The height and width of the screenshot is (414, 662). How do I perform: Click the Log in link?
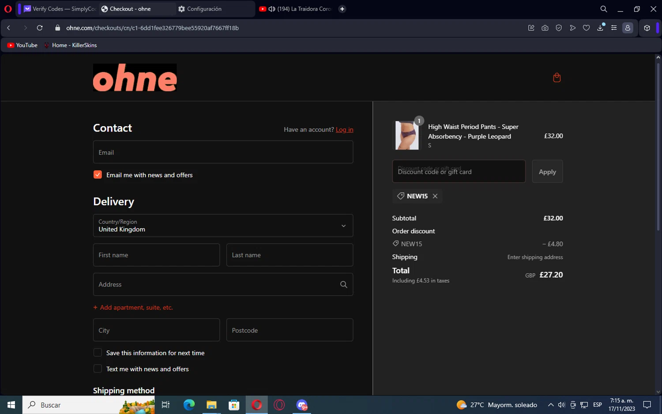coord(344,130)
